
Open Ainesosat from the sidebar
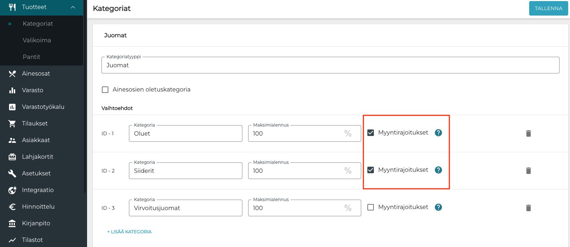tap(36, 73)
